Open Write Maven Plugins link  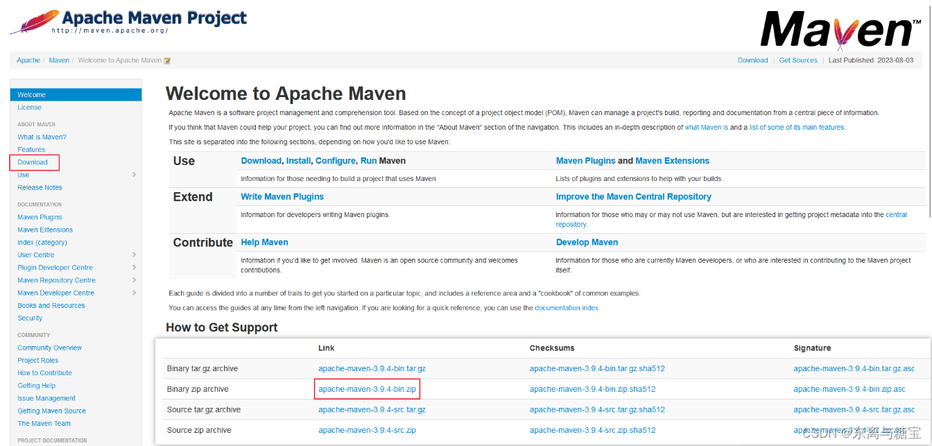coord(282,197)
